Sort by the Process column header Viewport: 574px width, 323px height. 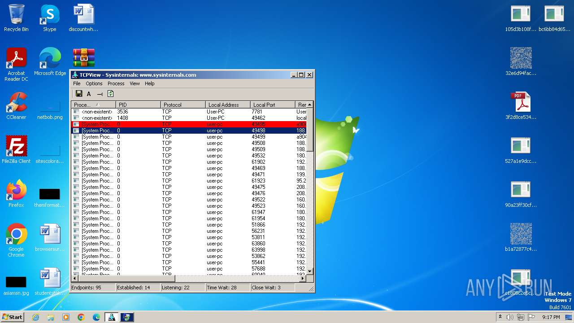coord(93,105)
